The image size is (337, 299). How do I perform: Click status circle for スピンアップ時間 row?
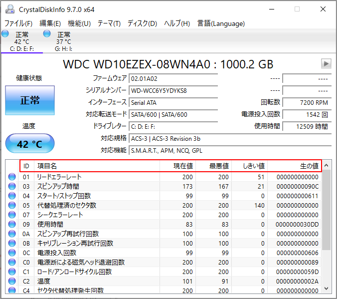tap(12, 186)
